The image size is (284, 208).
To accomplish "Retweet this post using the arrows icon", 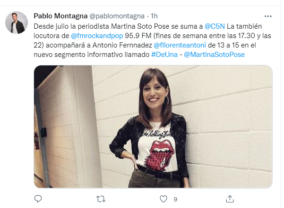I will coord(101,199).
